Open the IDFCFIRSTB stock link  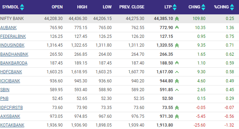(x=12, y=108)
